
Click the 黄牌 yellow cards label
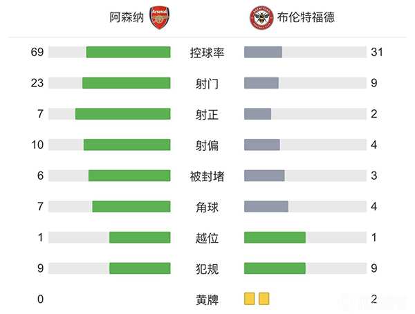coord(207,299)
